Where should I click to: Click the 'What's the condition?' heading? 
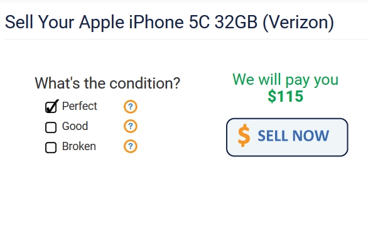[x=107, y=83]
